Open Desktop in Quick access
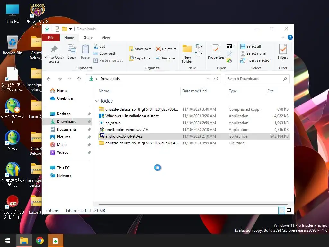This screenshot has height=247, width=329. pyautogui.click(x=60, y=114)
